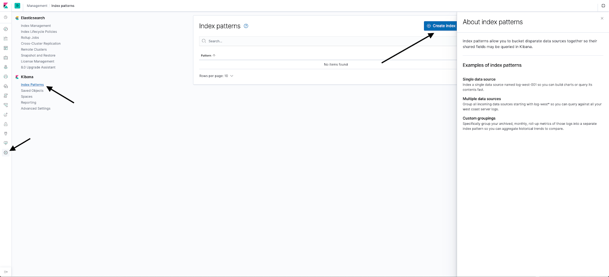The height and width of the screenshot is (277, 609).
Task: Select Index Patterns in the Kibana menu
Action: (32, 85)
